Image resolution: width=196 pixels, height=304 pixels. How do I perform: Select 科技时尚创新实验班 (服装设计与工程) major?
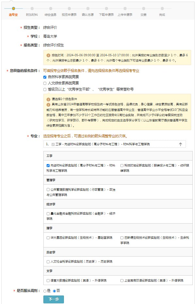122,166
